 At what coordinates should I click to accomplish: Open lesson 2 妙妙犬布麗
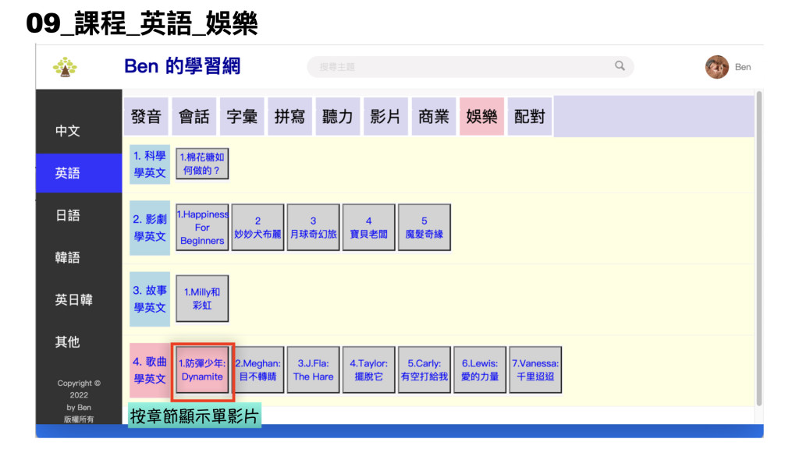coord(257,228)
